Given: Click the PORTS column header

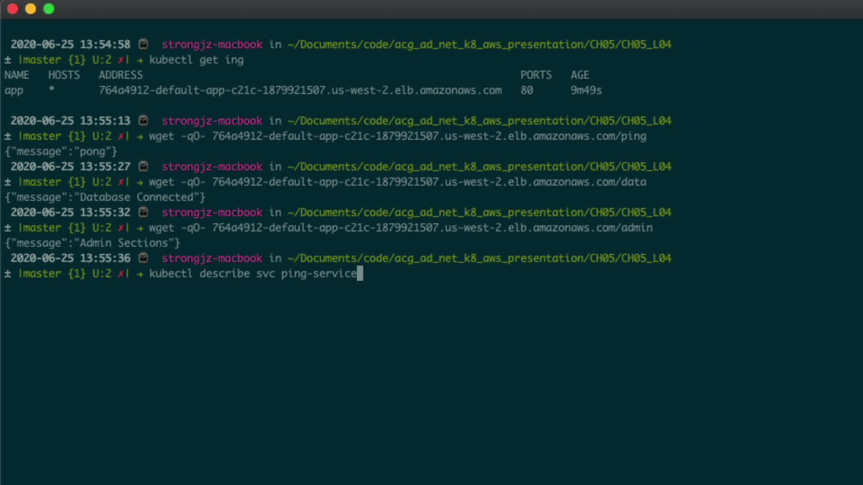Looking at the screenshot, I should point(536,75).
